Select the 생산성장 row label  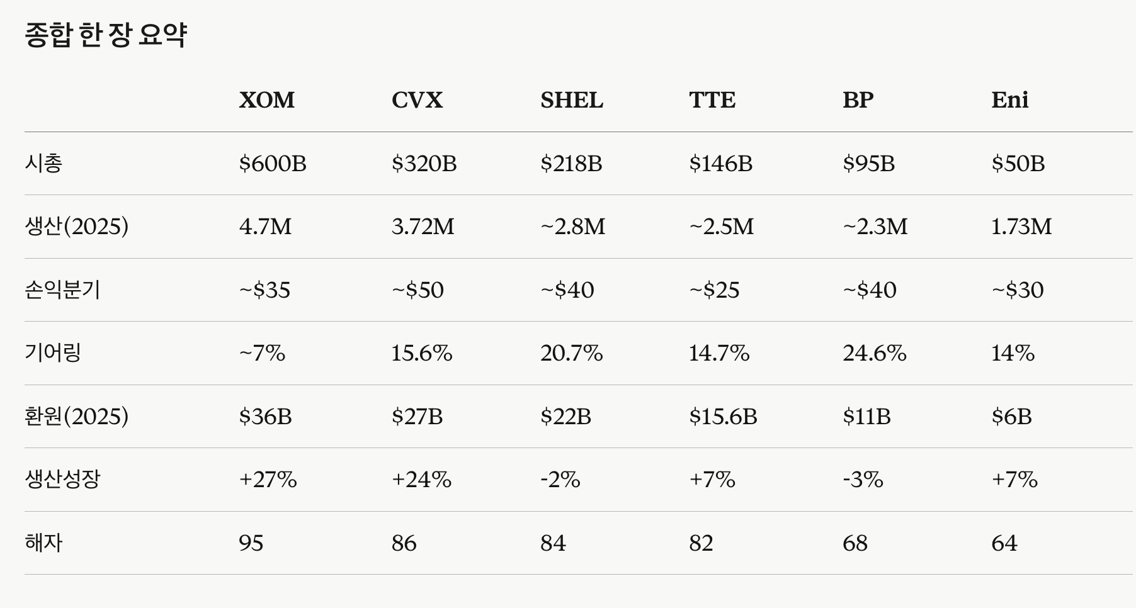point(62,480)
